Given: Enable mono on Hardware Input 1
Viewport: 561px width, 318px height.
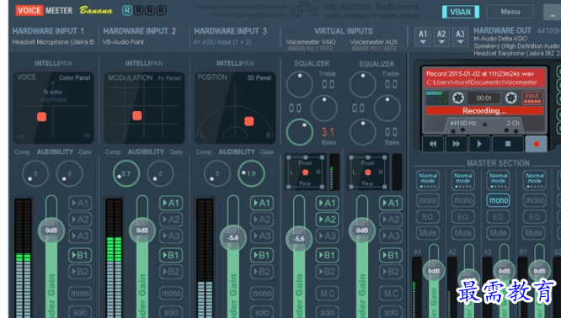Looking at the screenshot, I should [80, 294].
